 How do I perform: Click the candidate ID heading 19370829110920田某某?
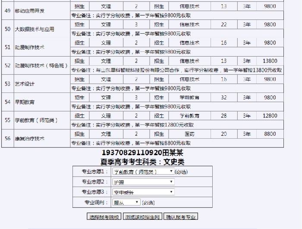[x=142, y=153]
